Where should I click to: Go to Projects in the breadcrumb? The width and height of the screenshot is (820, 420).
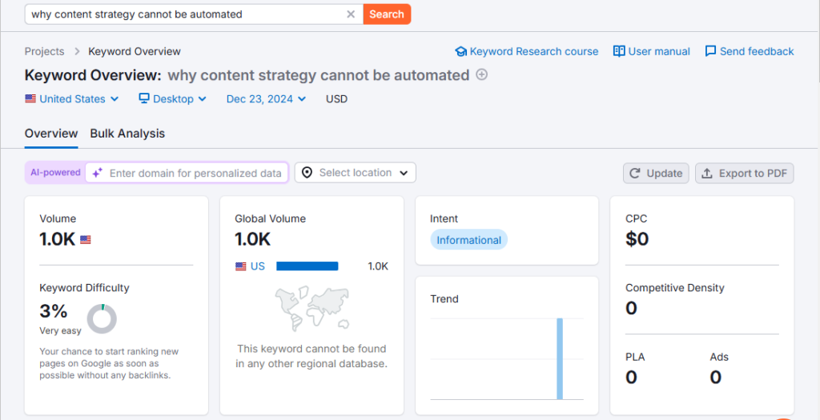tap(44, 51)
